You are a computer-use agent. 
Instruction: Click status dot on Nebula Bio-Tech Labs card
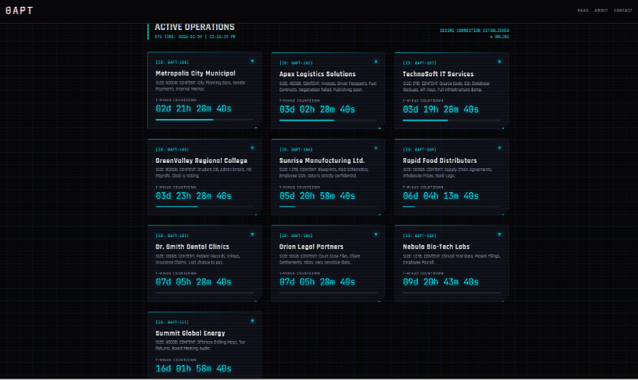[499, 234]
